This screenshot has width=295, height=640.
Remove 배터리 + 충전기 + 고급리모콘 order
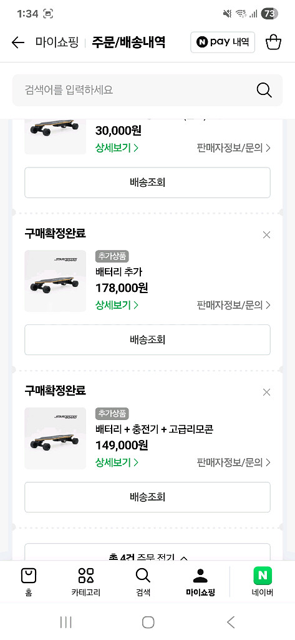tap(266, 392)
